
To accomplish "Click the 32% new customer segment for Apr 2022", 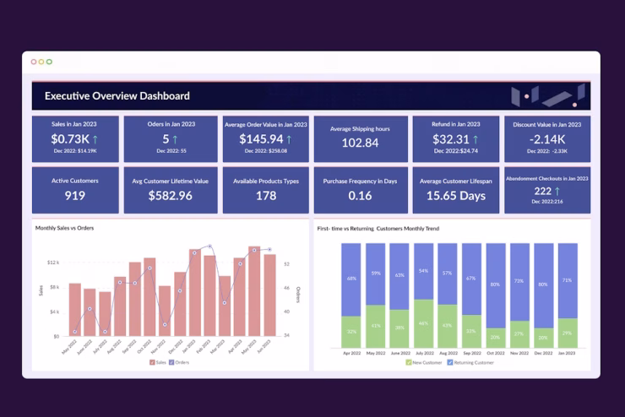I will coord(351,333).
